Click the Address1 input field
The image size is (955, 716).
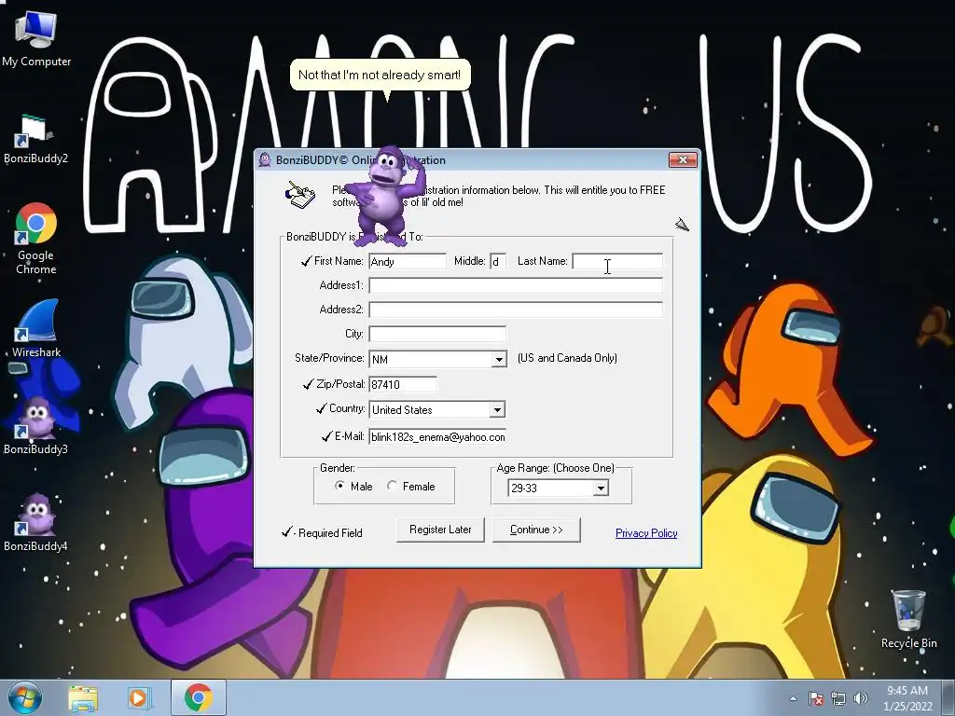pyautogui.click(x=515, y=285)
